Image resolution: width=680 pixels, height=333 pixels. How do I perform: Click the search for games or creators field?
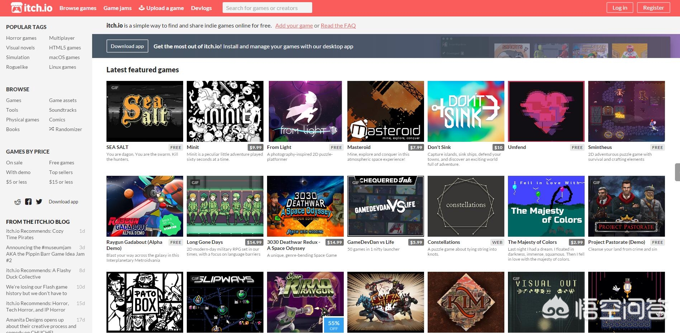coord(267,8)
